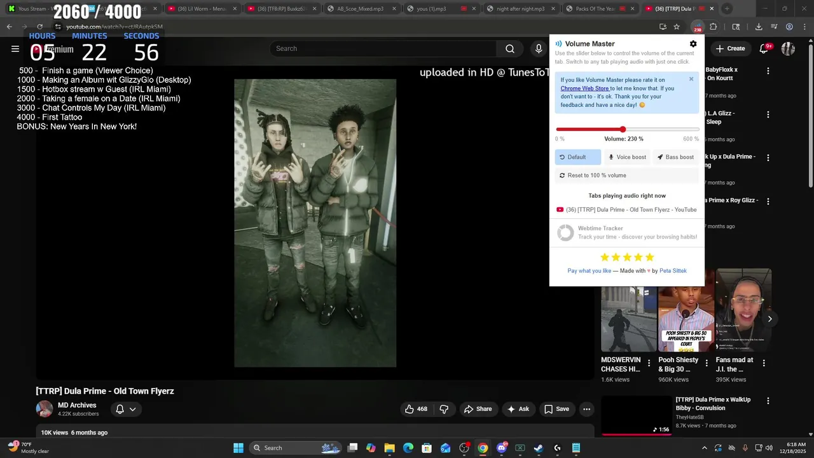
Task: Like the video with 468 likes
Action: [x=417, y=409]
